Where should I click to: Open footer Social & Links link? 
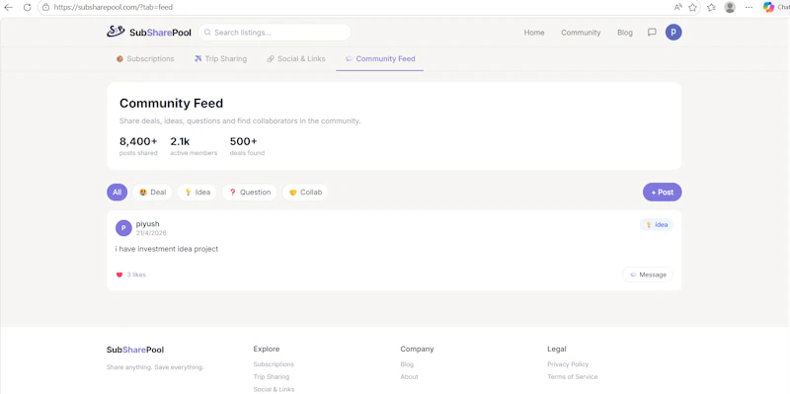point(274,389)
